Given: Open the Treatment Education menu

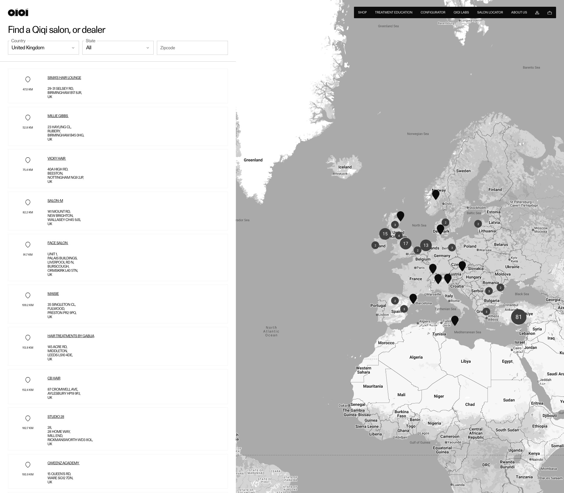Looking at the screenshot, I should [394, 12].
